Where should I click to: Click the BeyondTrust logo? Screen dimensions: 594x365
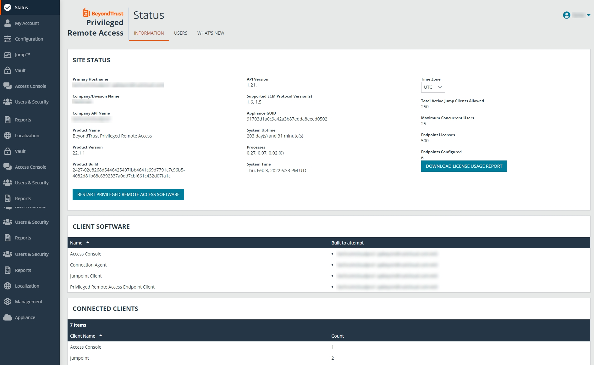pyautogui.click(x=103, y=13)
